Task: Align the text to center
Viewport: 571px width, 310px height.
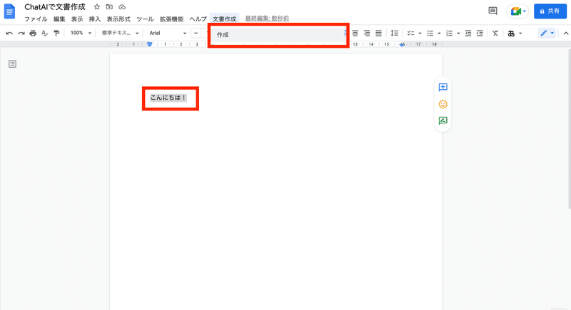Action: [x=355, y=33]
